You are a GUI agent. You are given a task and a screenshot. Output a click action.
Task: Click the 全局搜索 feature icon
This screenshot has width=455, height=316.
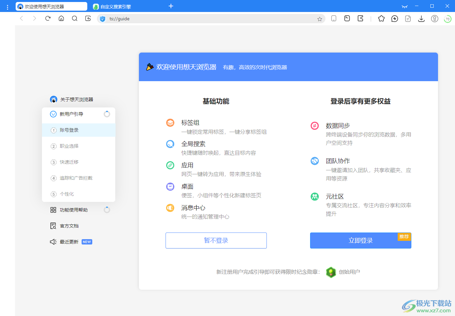pyautogui.click(x=170, y=144)
